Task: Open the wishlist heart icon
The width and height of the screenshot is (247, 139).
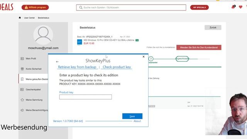Action: click(240, 7)
